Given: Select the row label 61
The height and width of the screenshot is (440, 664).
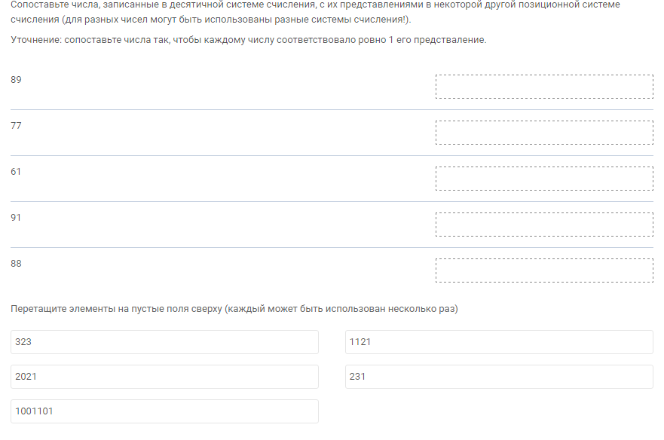Looking at the screenshot, I should tap(16, 172).
